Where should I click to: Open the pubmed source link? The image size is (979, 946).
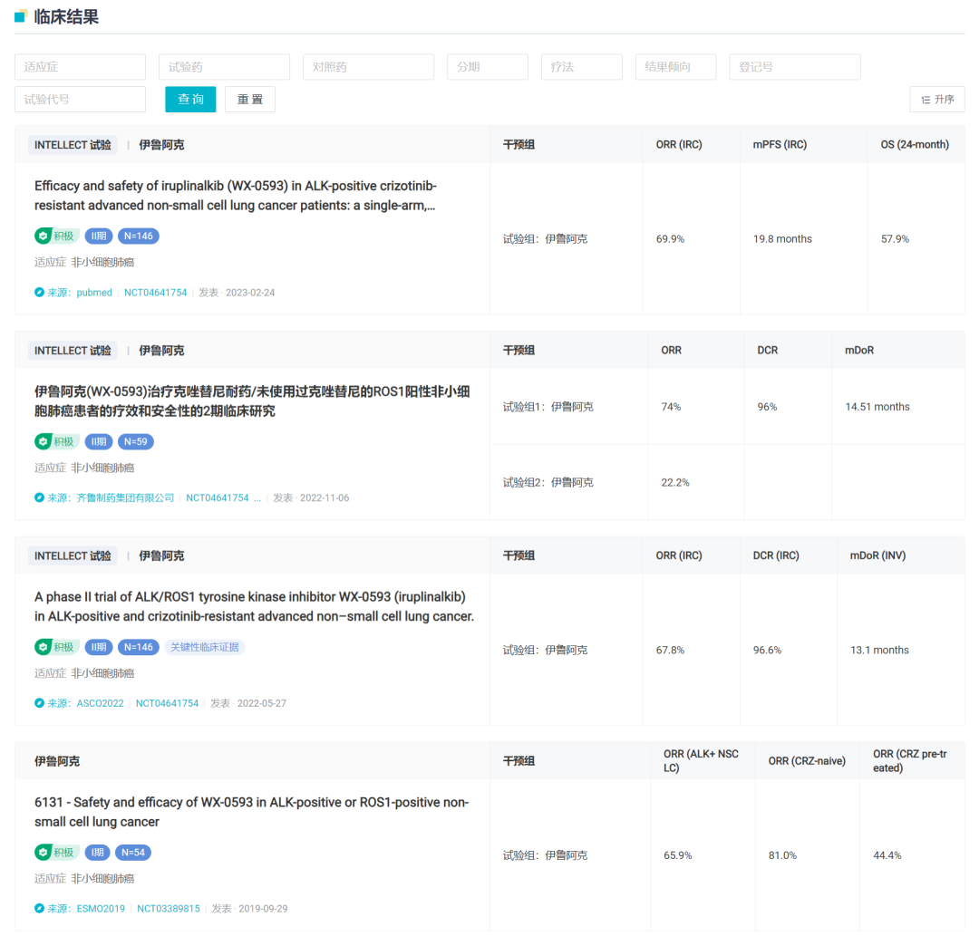pyautogui.click(x=94, y=293)
